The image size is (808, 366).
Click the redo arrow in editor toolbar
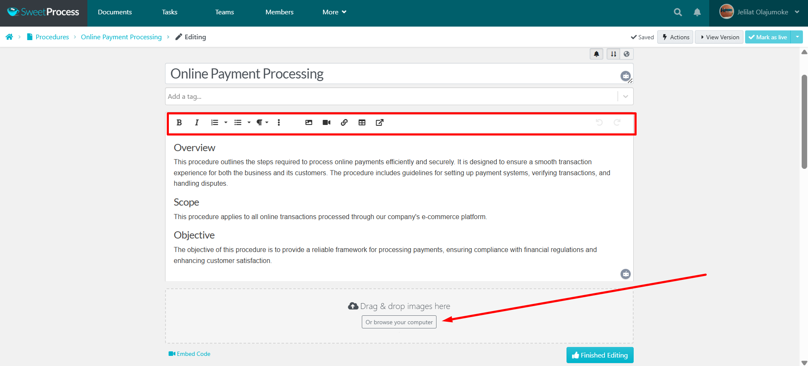click(x=617, y=122)
